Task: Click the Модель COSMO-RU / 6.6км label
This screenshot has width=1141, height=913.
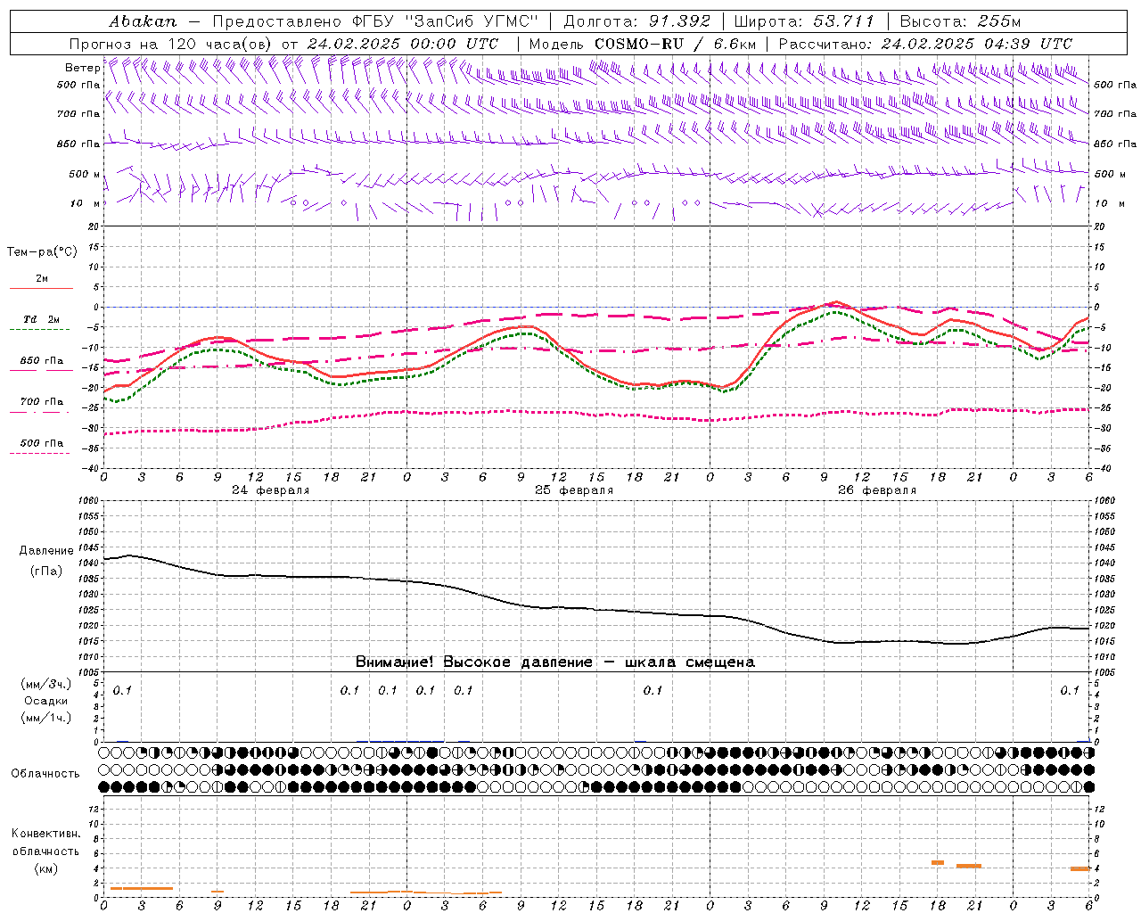Action: tap(643, 44)
